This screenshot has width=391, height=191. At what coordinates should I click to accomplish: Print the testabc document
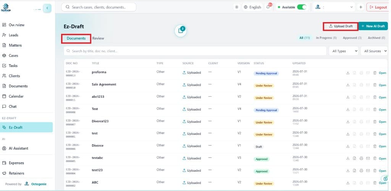tap(361, 158)
